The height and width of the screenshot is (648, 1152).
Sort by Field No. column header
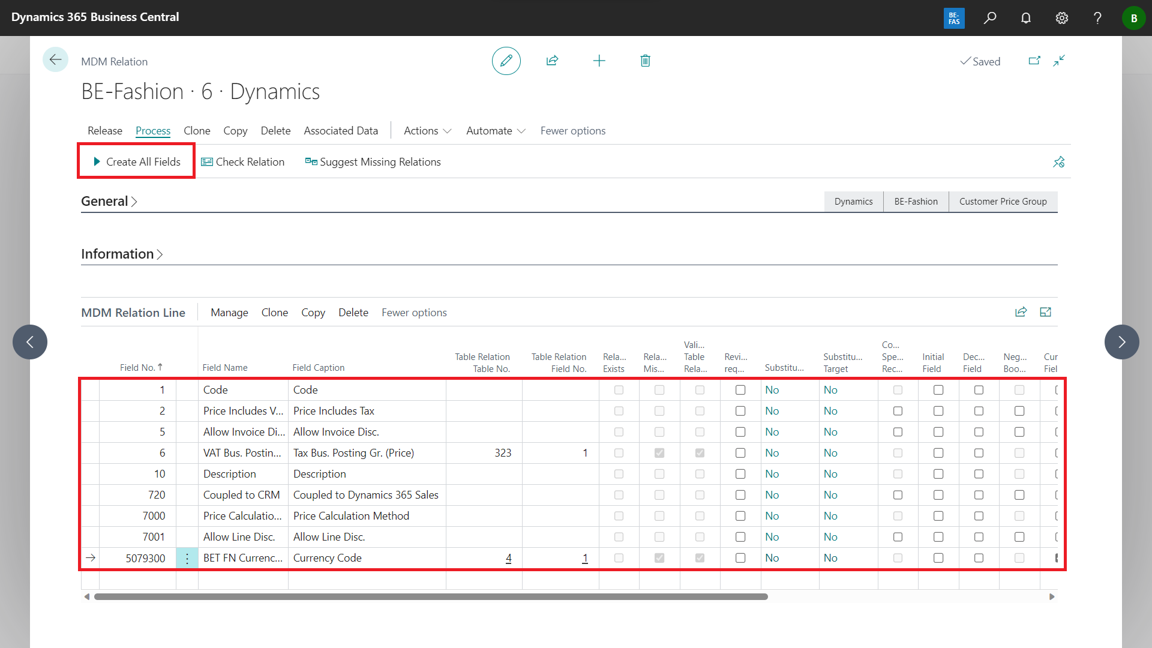pyautogui.click(x=141, y=367)
